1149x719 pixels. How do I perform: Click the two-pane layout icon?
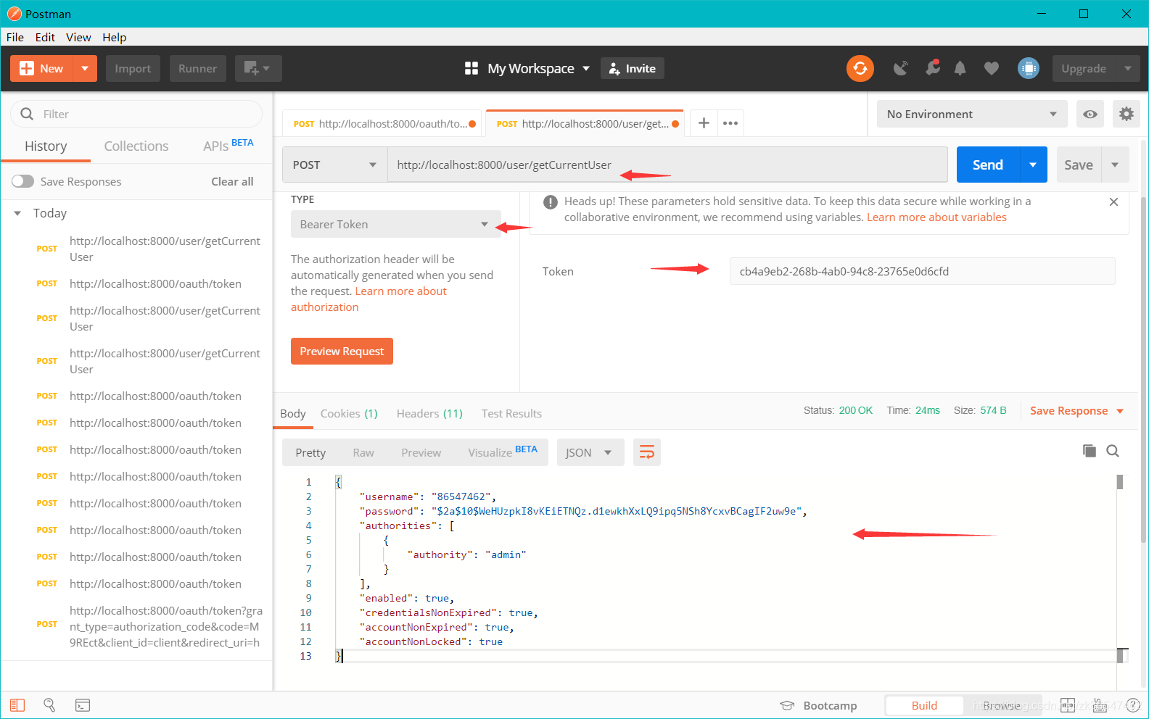pos(1067,705)
